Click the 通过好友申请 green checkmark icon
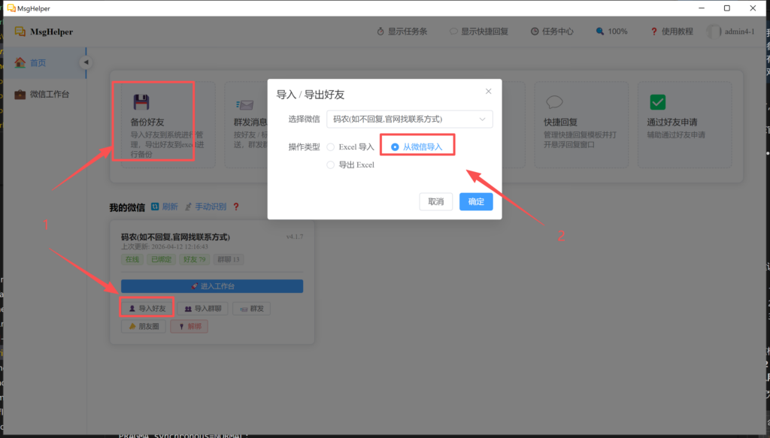The height and width of the screenshot is (438, 770). [657, 103]
